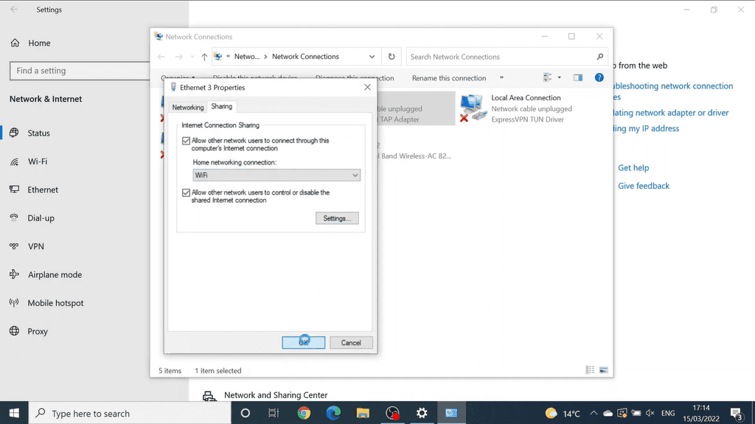Click ENG language indicator in tray

point(668,413)
